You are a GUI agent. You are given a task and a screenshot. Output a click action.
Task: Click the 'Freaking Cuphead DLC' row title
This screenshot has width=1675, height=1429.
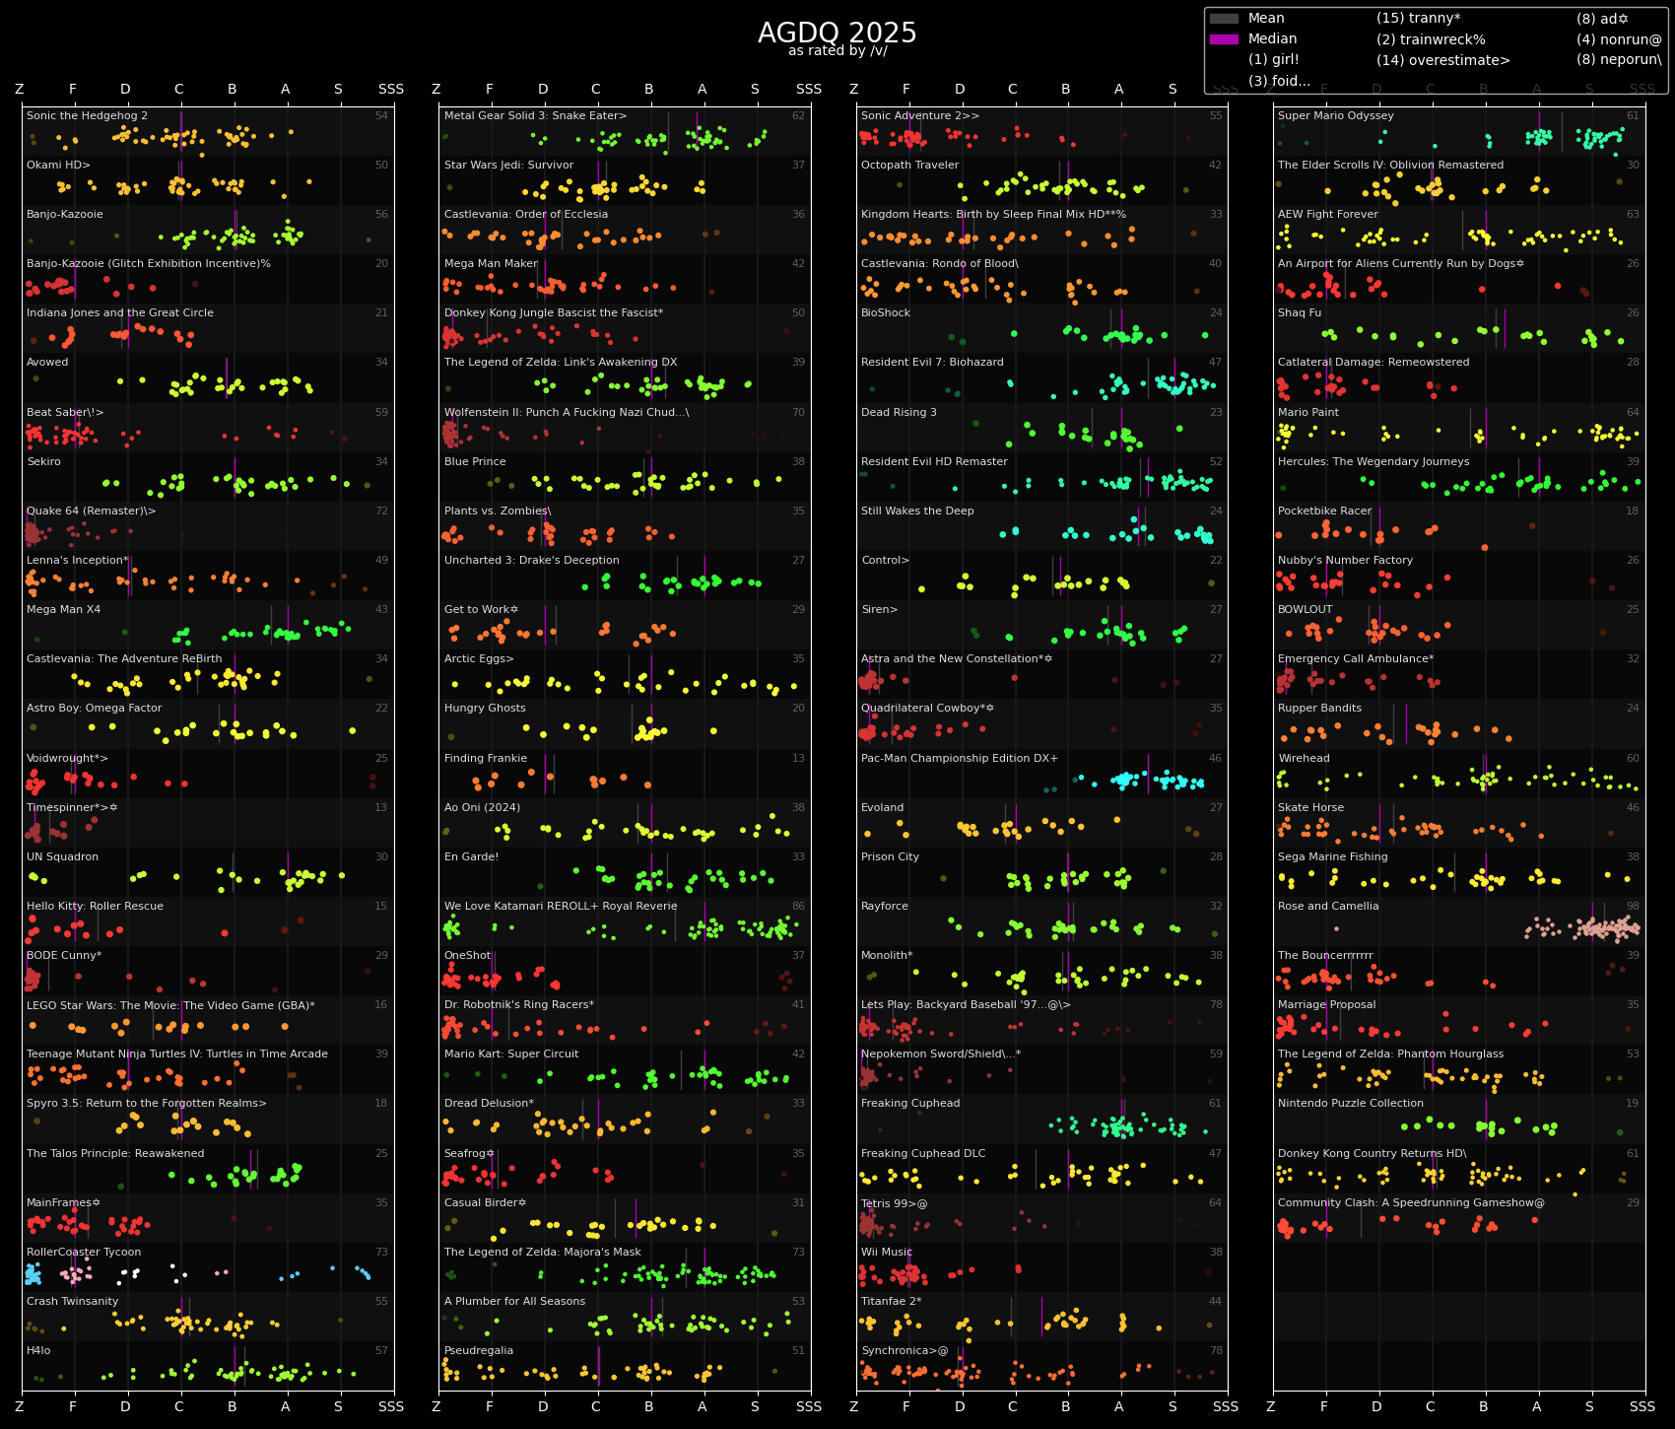coord(923,1154)
